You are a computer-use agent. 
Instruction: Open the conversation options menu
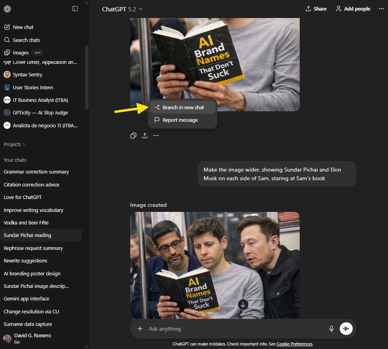pos(381,8)
